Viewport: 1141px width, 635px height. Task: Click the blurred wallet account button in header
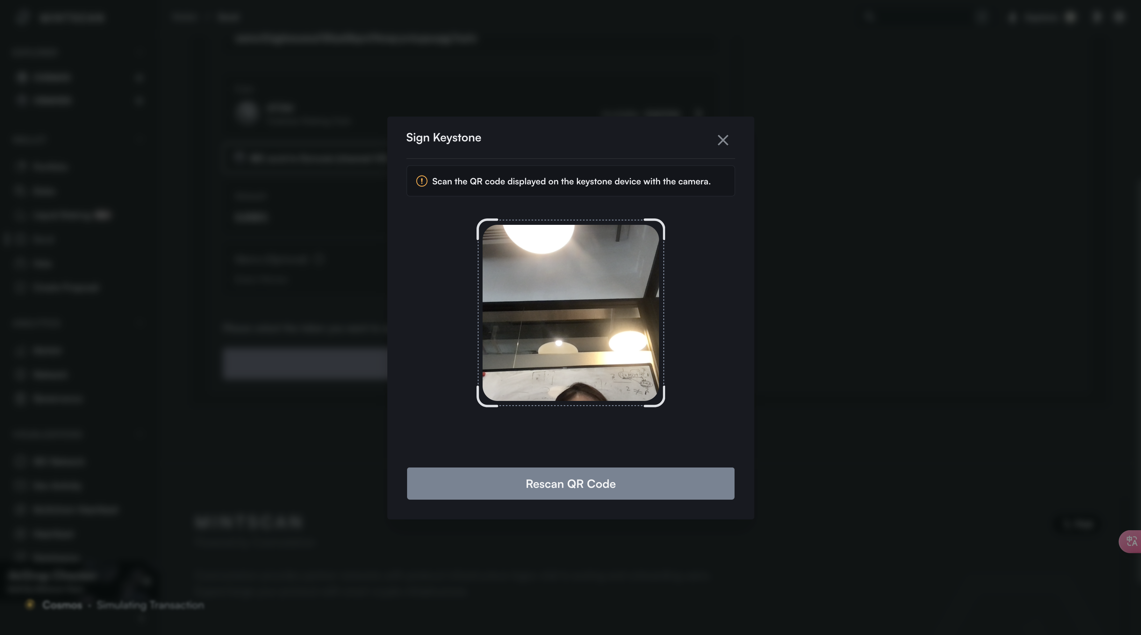click(1041, 18)
